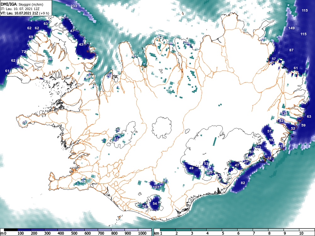Click the visibility value '138' in the east fjords
The image size is (315, 236).
(x=284, y=114)
